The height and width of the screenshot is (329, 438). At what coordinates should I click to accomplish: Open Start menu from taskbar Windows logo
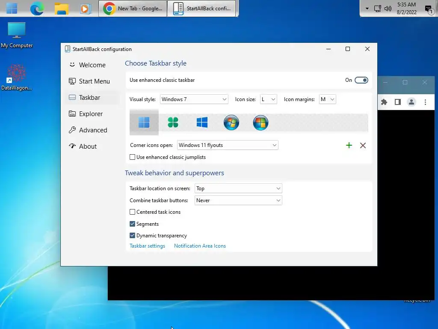point(12,9)
